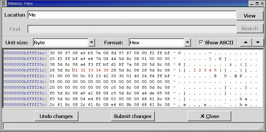Click the View button
The image size is (266, 132).
(x=250, y=16)
